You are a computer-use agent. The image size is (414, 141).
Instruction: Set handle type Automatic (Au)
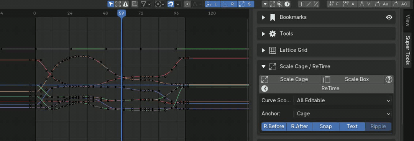click(382, 4)
